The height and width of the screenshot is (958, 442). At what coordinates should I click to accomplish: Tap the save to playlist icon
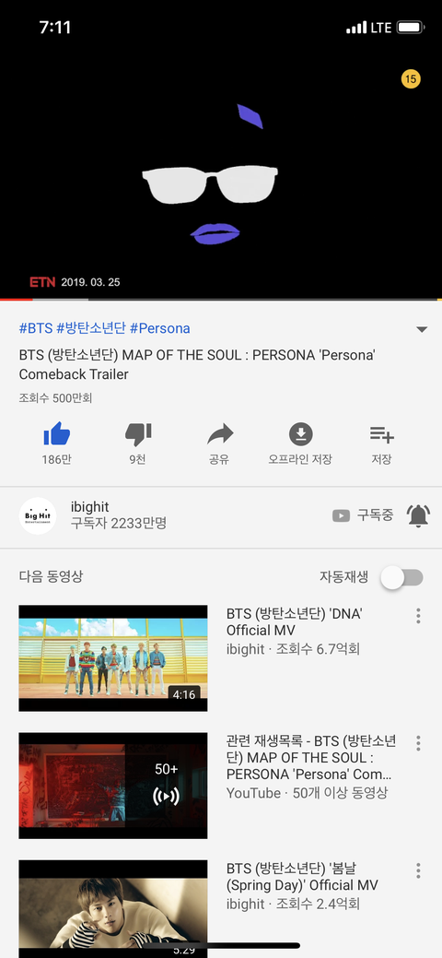coord(381,434)
